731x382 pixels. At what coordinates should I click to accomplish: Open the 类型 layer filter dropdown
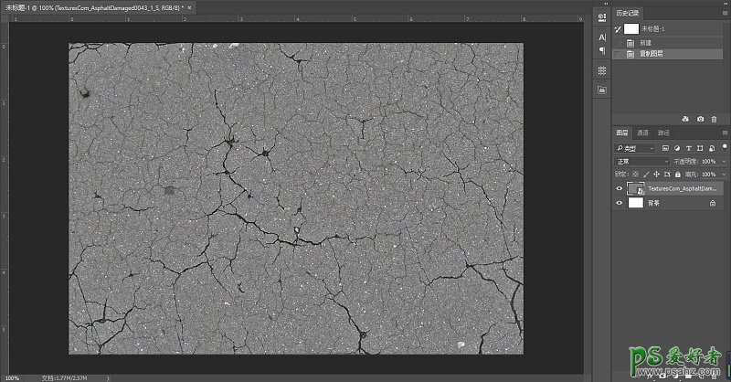pyautogui.click(x=636, y=147)
